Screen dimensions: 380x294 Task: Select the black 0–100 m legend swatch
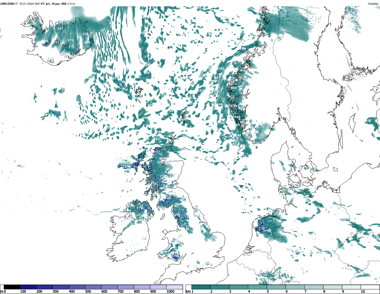[x=12, y=287]
